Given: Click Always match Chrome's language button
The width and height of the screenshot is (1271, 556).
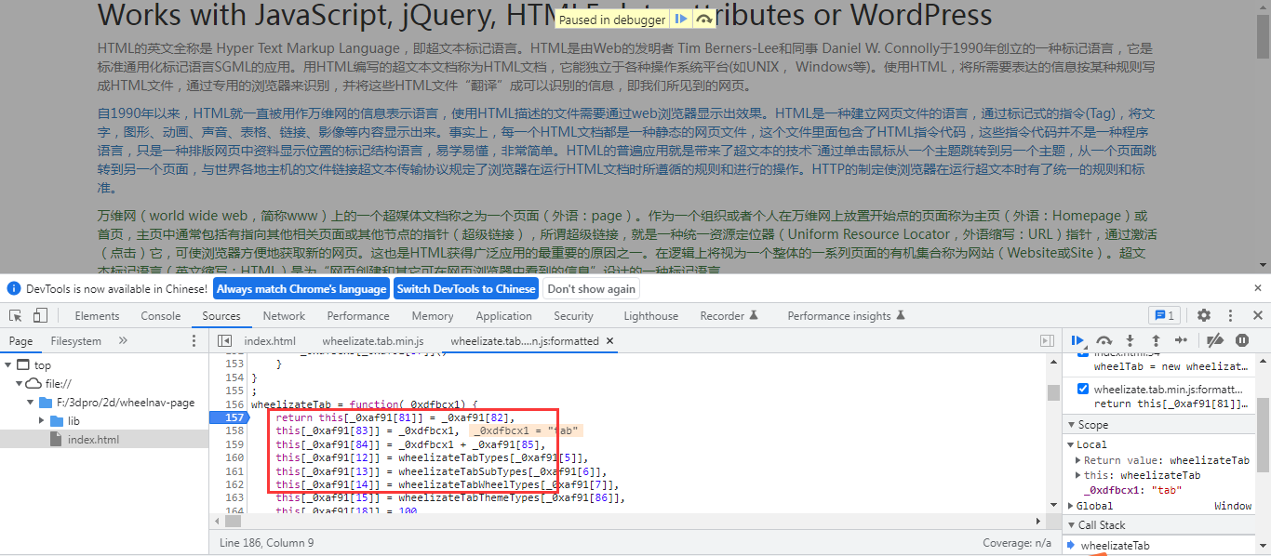Looking at the screenshot, I should point(301,289).
